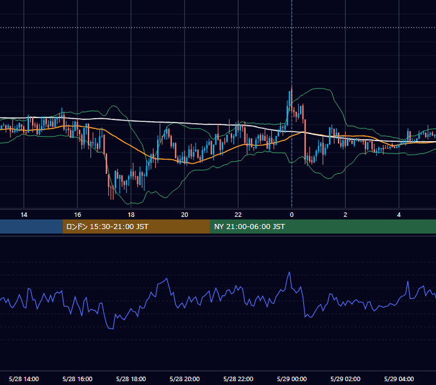Screen dimensions: 436x385
Task: Click the oscillator peak near 5/29 00:00
Action: [x=289, y=273]
